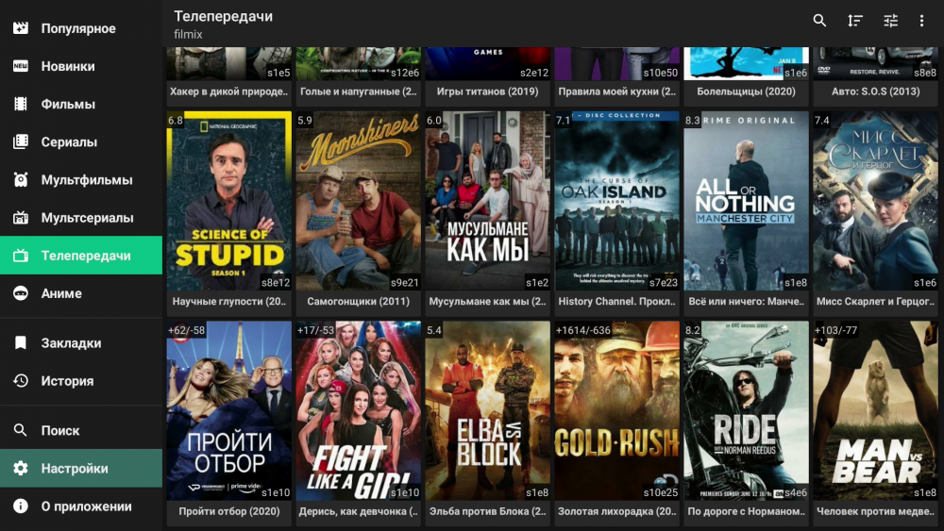Click the Новинки NEW icon

(21, 66)
